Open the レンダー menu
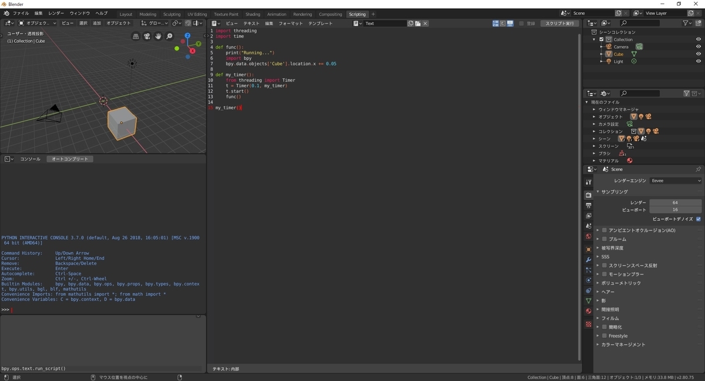Viewport: 705px width, 381px height. [56, 13]
